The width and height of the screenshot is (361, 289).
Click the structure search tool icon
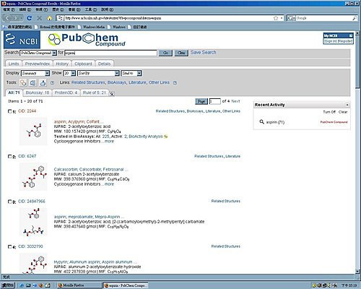(x=23, y=83)
